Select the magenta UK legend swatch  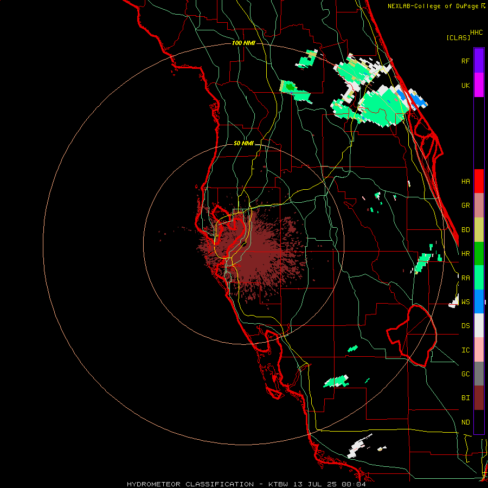coord(479,85)
